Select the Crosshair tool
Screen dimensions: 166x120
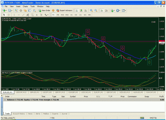9,15
